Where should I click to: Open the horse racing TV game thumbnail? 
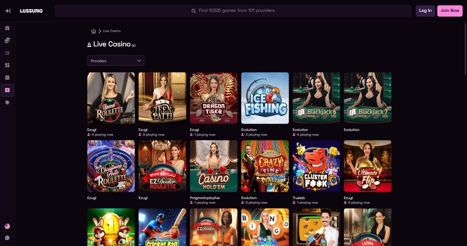coord(317,227)
